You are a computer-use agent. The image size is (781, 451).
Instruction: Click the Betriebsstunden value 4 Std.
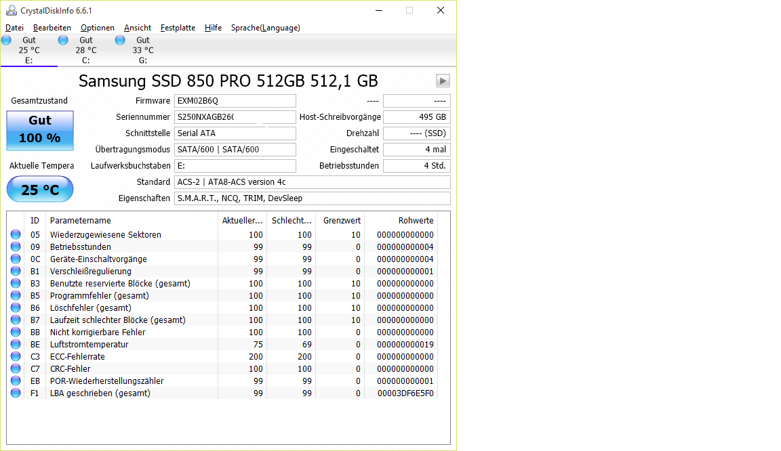(x=417, y=166)
